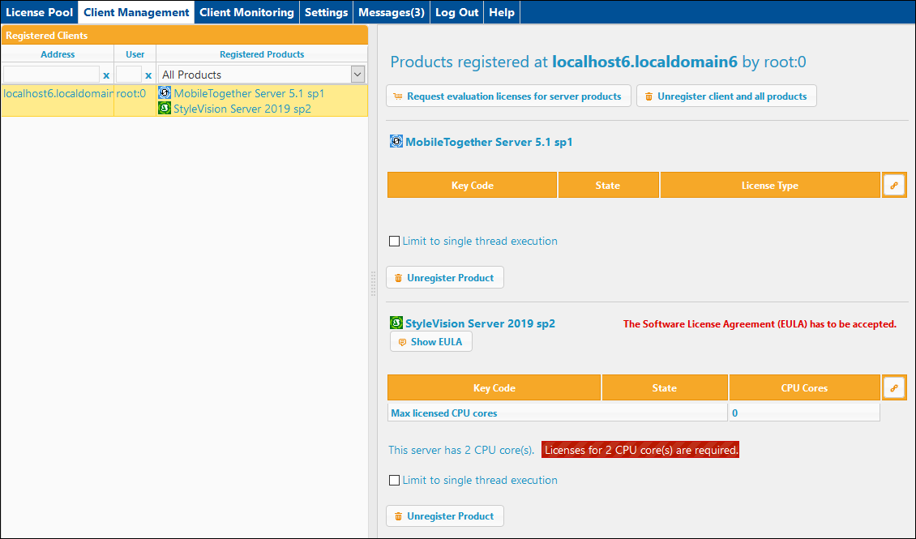Click the User filter input field
This screenshot has width=916, height=539.
click(129, 75)
